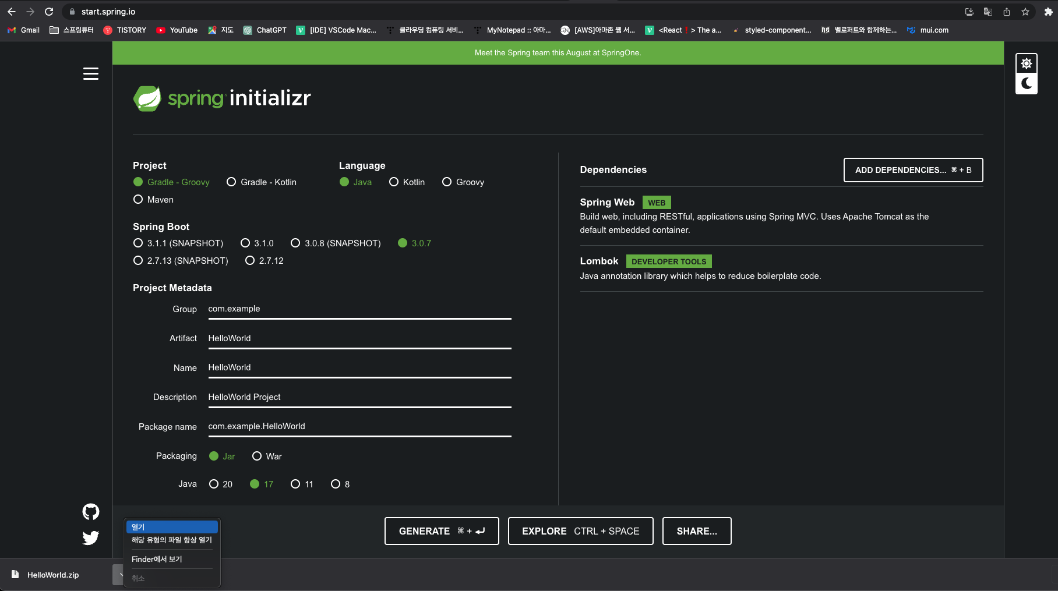Open the 스프링튜터 bookmark folder
1058x591 pixels.
click(x=72, y=30)
